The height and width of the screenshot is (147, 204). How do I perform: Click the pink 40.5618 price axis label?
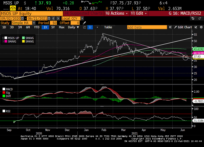(198, 53)
